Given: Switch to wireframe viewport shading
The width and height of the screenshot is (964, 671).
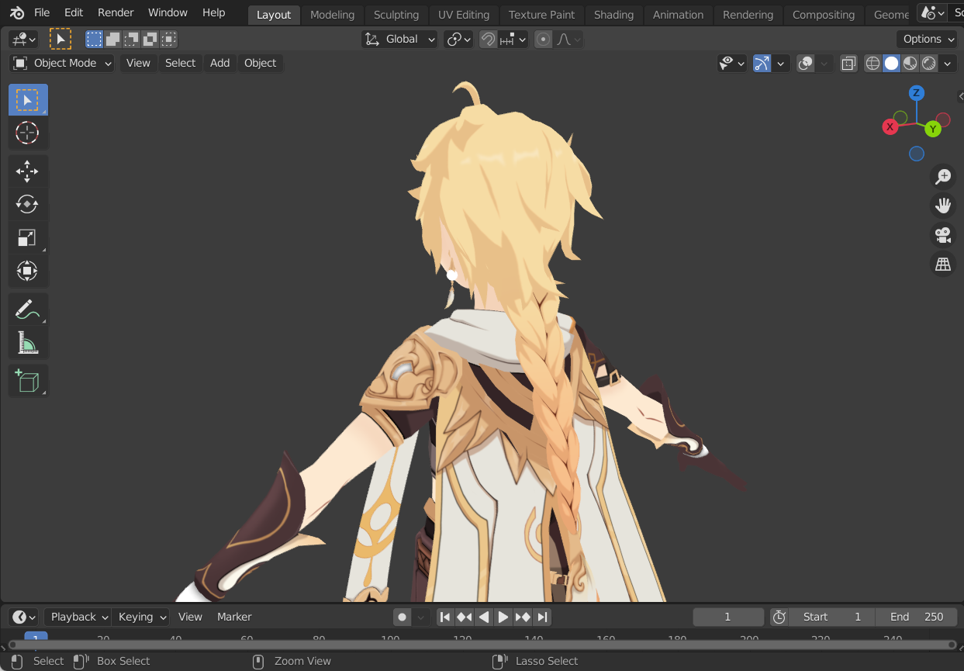Looking at the screenshot, I should click(x=873, y=63).
